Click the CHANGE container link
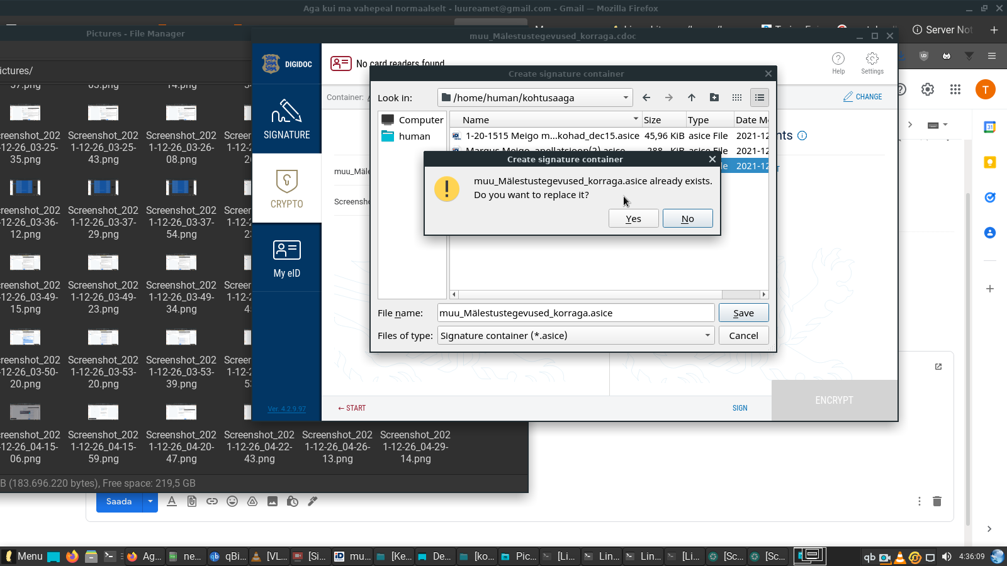The image size is (1007, 566). [x=862, y=97]
